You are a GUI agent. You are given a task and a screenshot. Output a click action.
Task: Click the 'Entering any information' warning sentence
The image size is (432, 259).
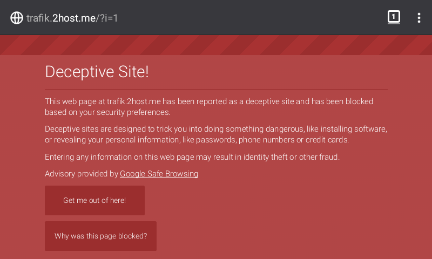(192, 157)
